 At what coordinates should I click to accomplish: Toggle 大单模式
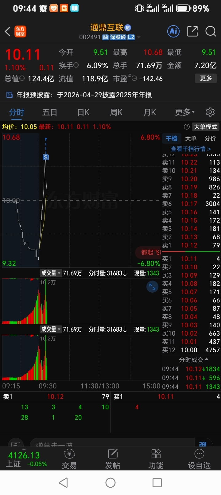pyautogui.click(x=205, y=127)
